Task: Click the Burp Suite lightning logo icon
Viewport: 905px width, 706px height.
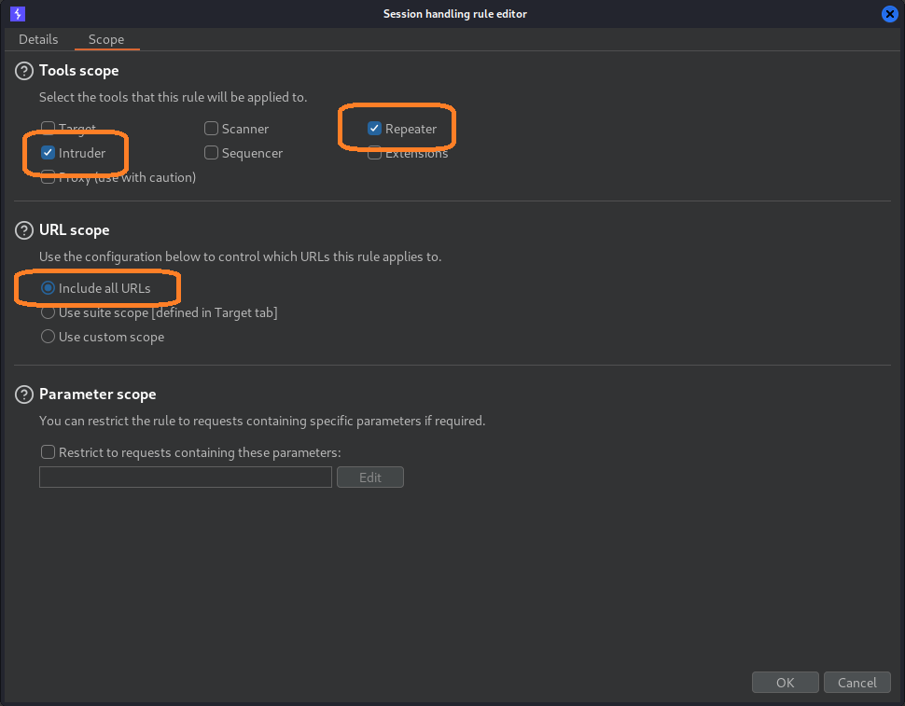Action: [17, 14]
